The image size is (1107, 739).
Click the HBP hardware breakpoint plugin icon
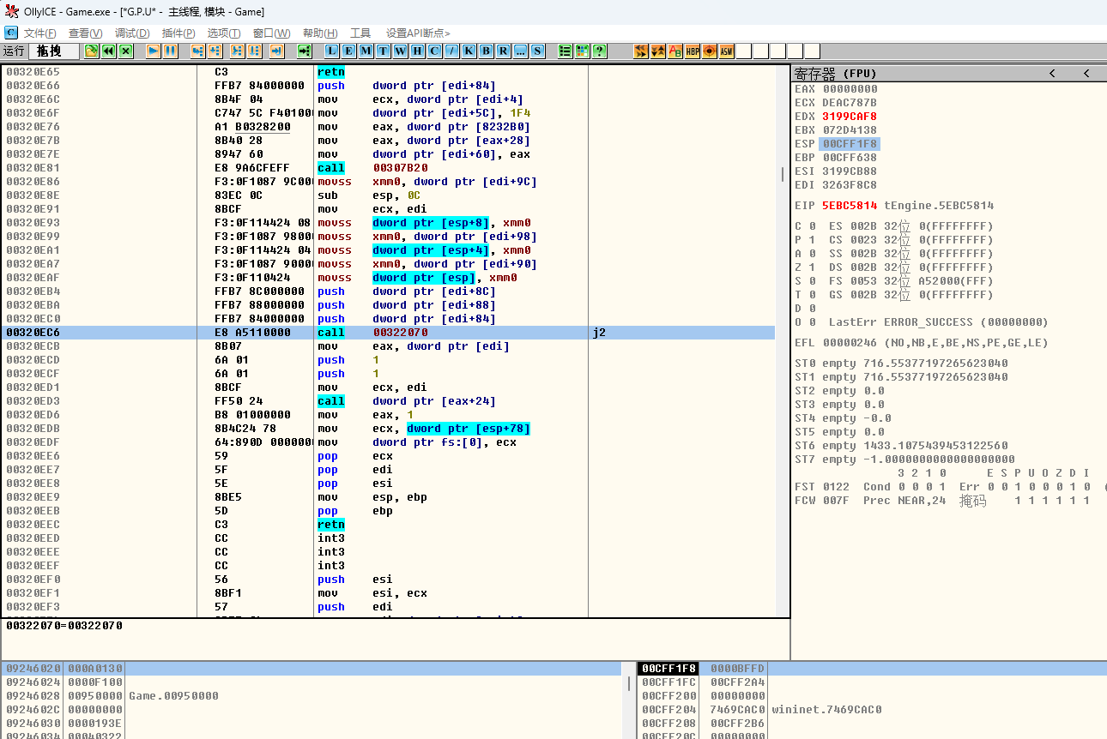[x=693, y=51]
